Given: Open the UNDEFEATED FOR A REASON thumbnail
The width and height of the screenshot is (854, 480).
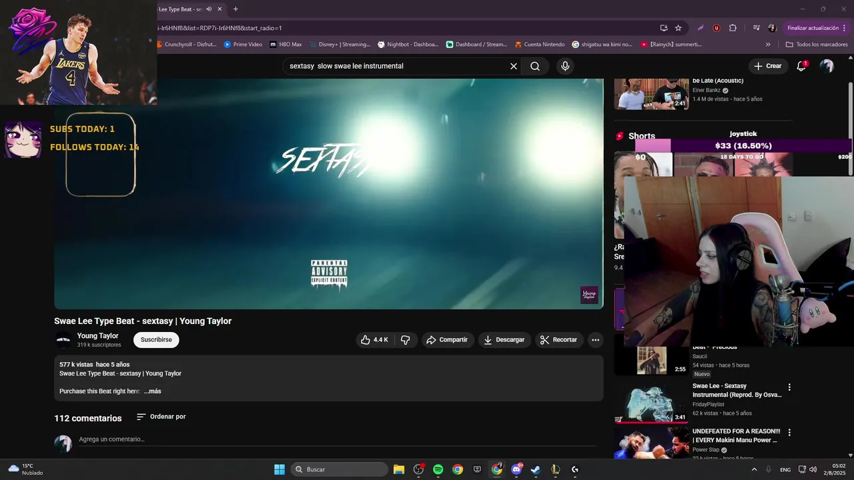Looking at the screenshot, I should point(651,443).
